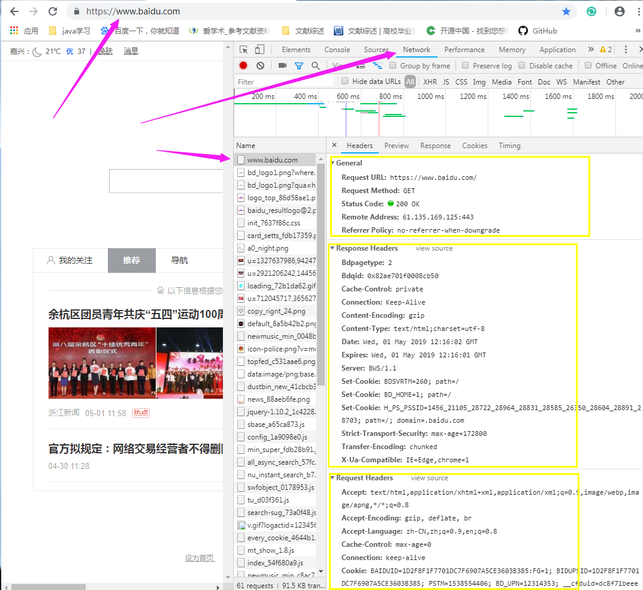Switch to the Console tab

point(337,50)
